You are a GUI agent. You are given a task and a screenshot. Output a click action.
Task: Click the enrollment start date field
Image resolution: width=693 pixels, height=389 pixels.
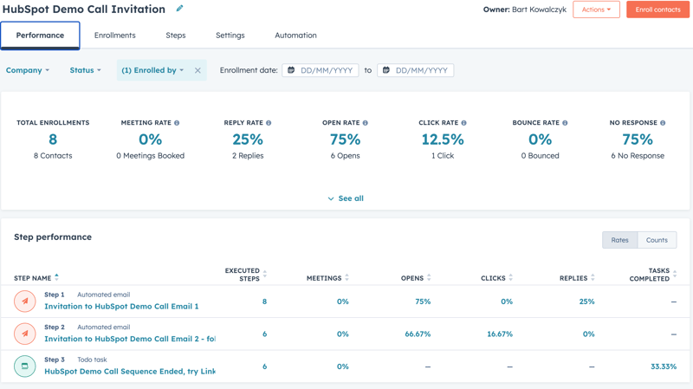[321, 70]
